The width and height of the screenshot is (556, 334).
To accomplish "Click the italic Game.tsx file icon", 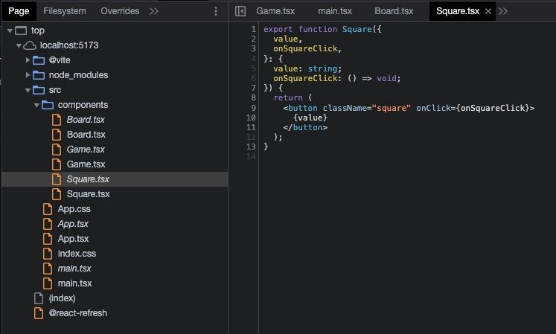I will [57, 150].
